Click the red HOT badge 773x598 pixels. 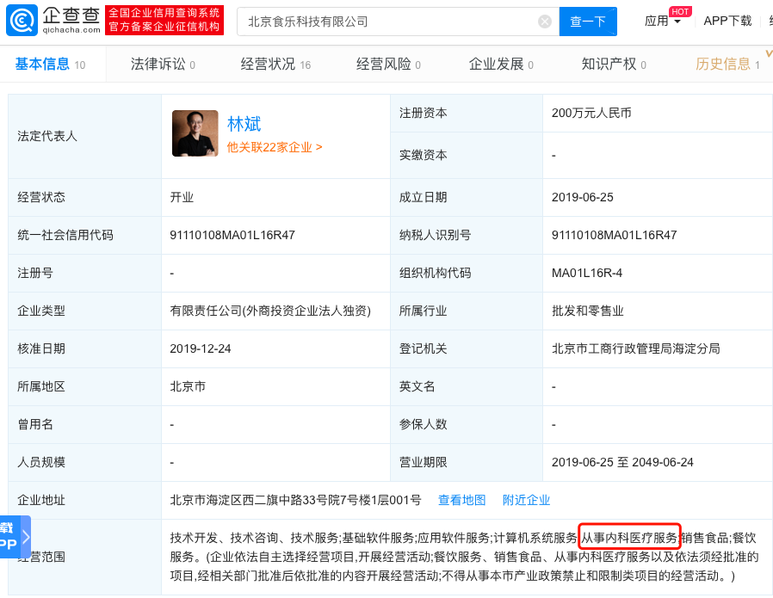[680, 11]
